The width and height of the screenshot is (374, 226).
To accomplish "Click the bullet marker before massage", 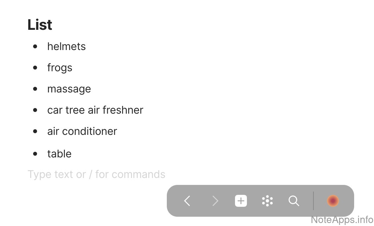I will click(x=35, y=89).
